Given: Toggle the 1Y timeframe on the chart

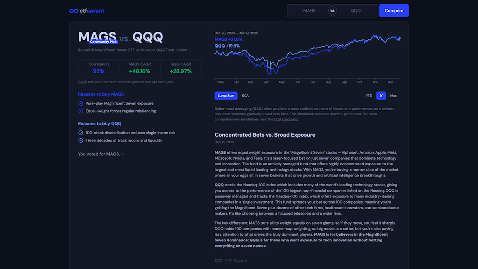Looking at the screenshot, I should pyautogui.click(x=381, y=95).
